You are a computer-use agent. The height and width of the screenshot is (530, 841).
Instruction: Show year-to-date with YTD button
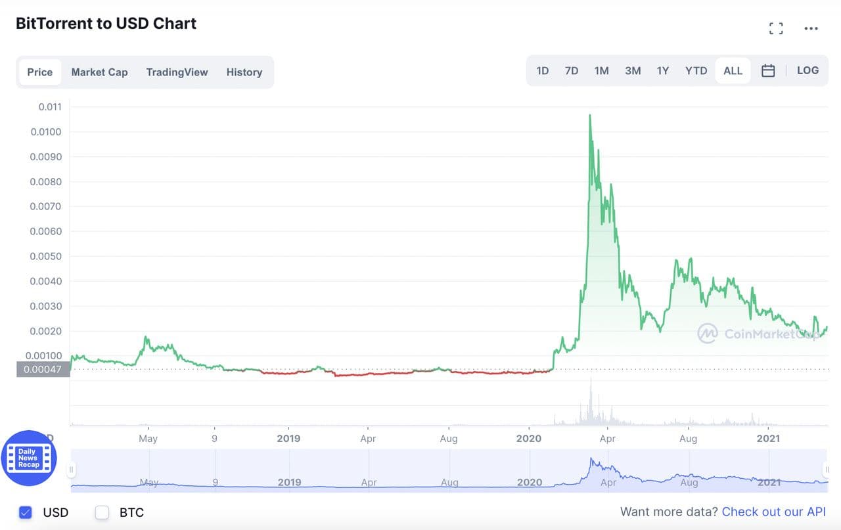tap(696, 71)
